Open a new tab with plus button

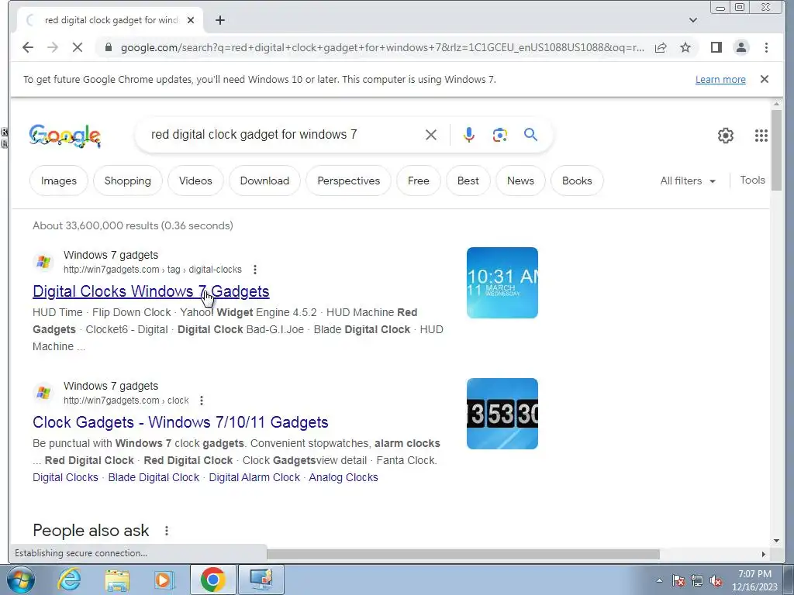(x=219, y=20)
